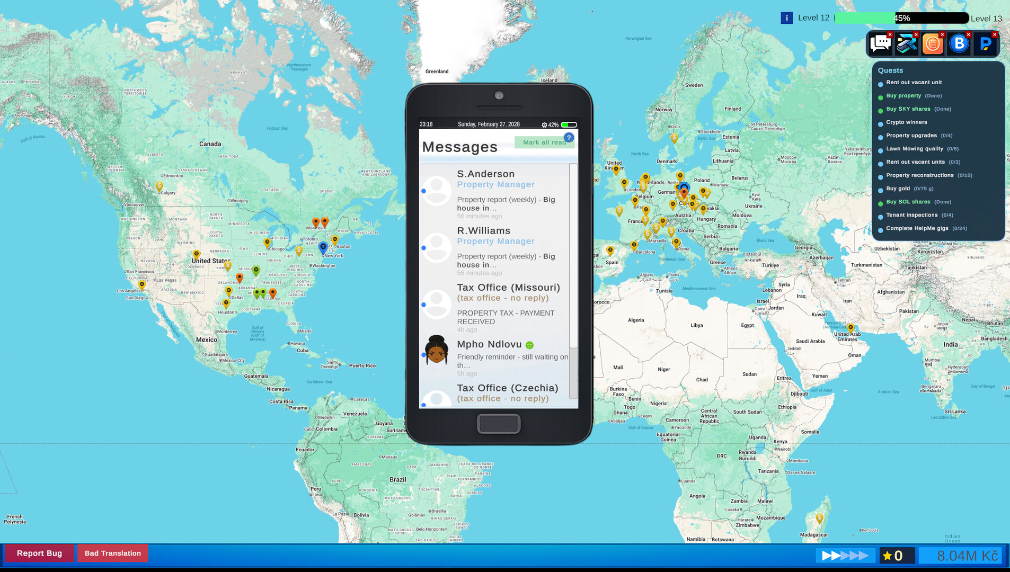1010x572 pixels.
Task: Select the Complete HelpMe gigs quest
Action: click(x=926, y=229)
